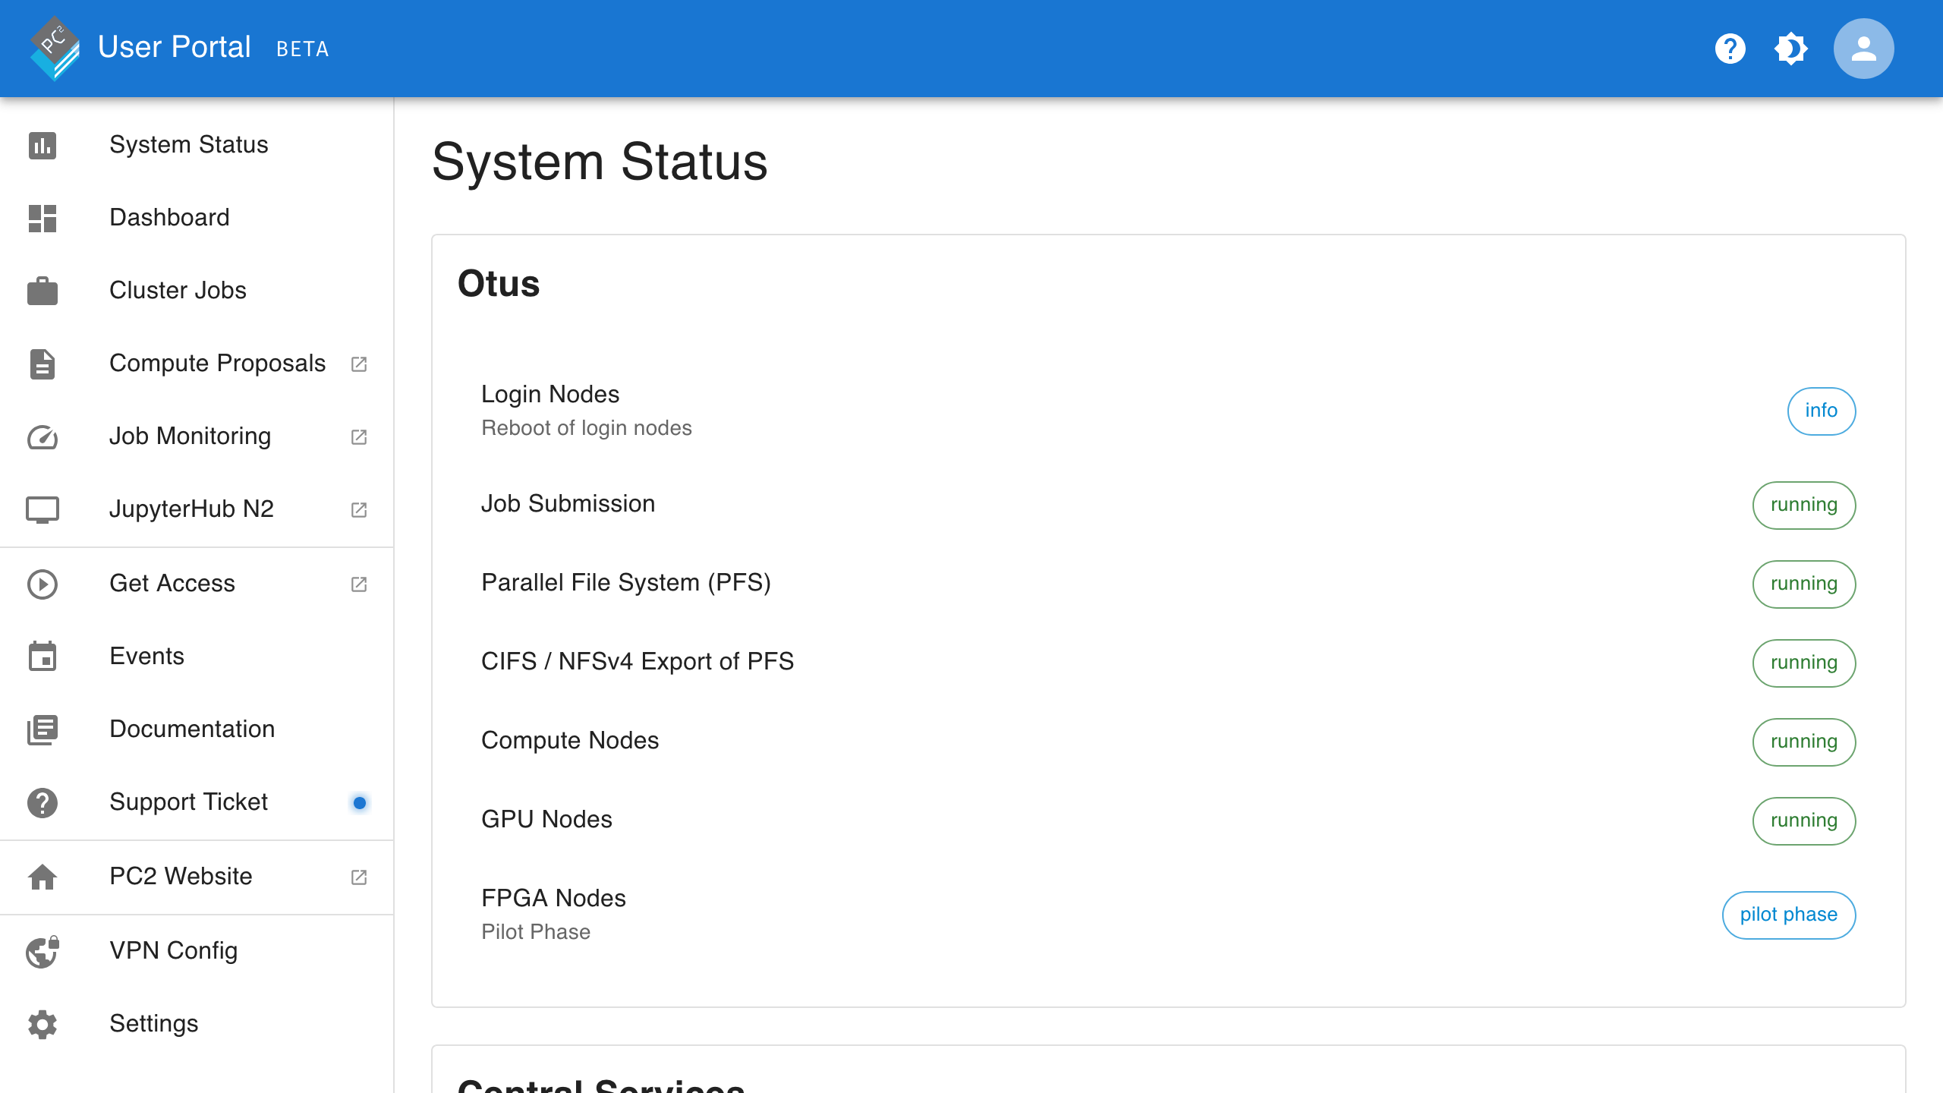Click the help question mark icon in header
The image size is (1943, 1093).
click(1730, 49)
